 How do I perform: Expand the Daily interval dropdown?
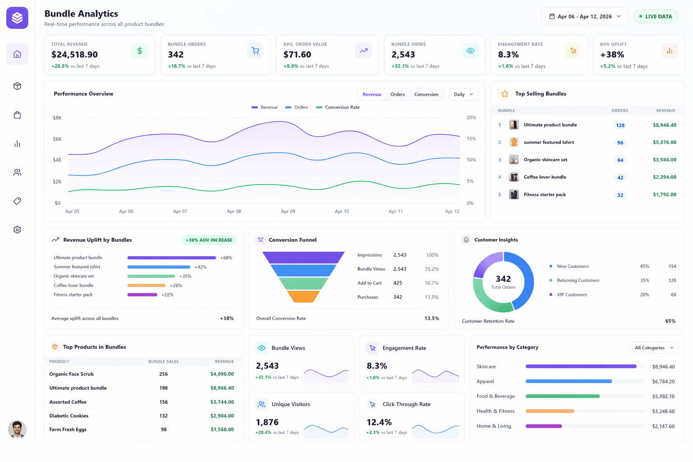pos(463,94)
